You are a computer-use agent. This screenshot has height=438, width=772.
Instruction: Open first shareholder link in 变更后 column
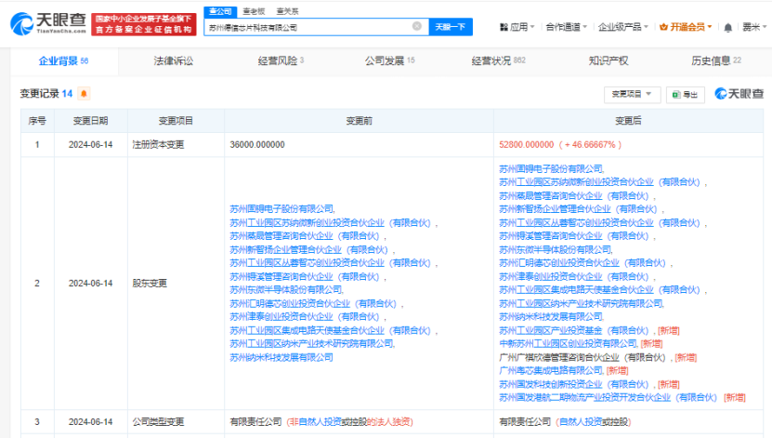coord(551,169)
